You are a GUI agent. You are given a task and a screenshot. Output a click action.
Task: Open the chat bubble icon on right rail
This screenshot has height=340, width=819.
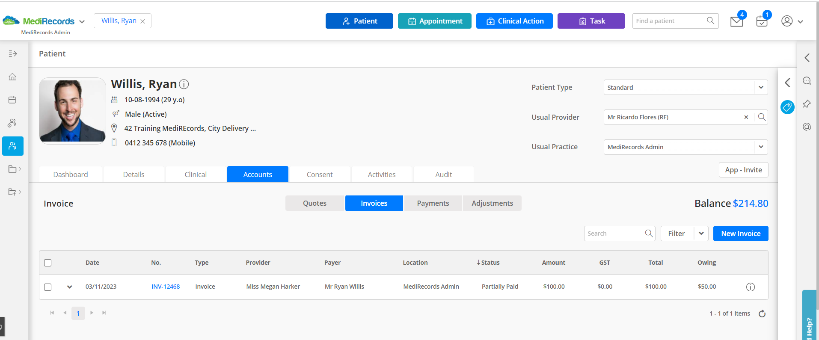click(807, 81)
